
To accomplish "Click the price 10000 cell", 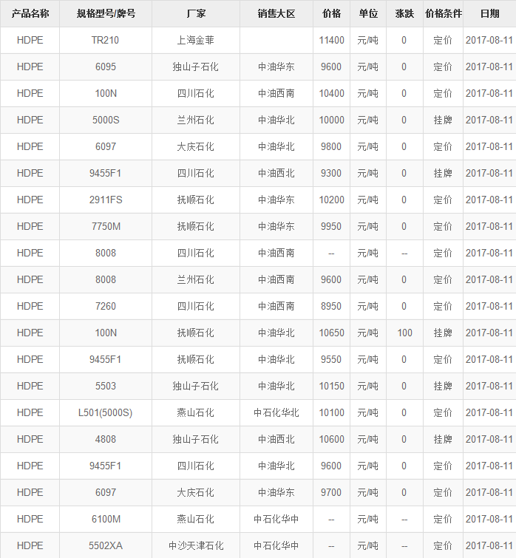I will 331,120.
